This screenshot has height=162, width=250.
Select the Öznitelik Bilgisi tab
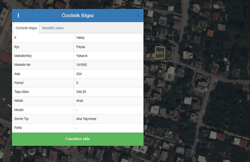(26, 28)
